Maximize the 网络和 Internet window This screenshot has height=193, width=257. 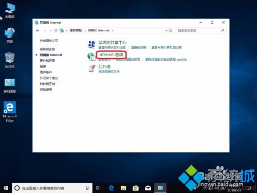click(x=212, y=23)
